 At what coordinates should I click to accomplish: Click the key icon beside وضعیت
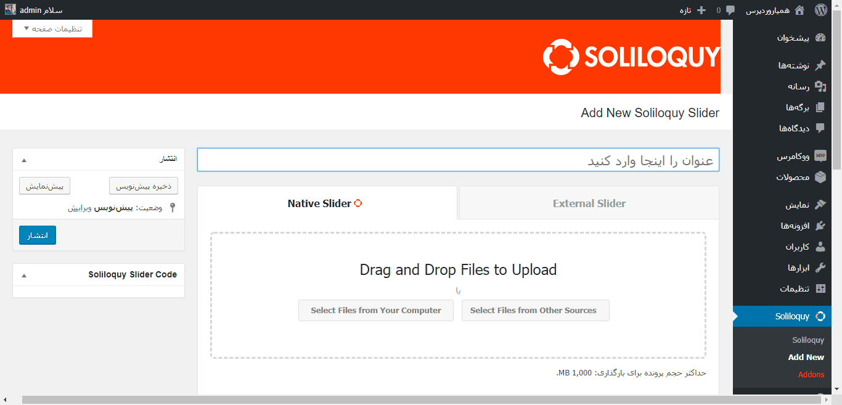point(173,208)
